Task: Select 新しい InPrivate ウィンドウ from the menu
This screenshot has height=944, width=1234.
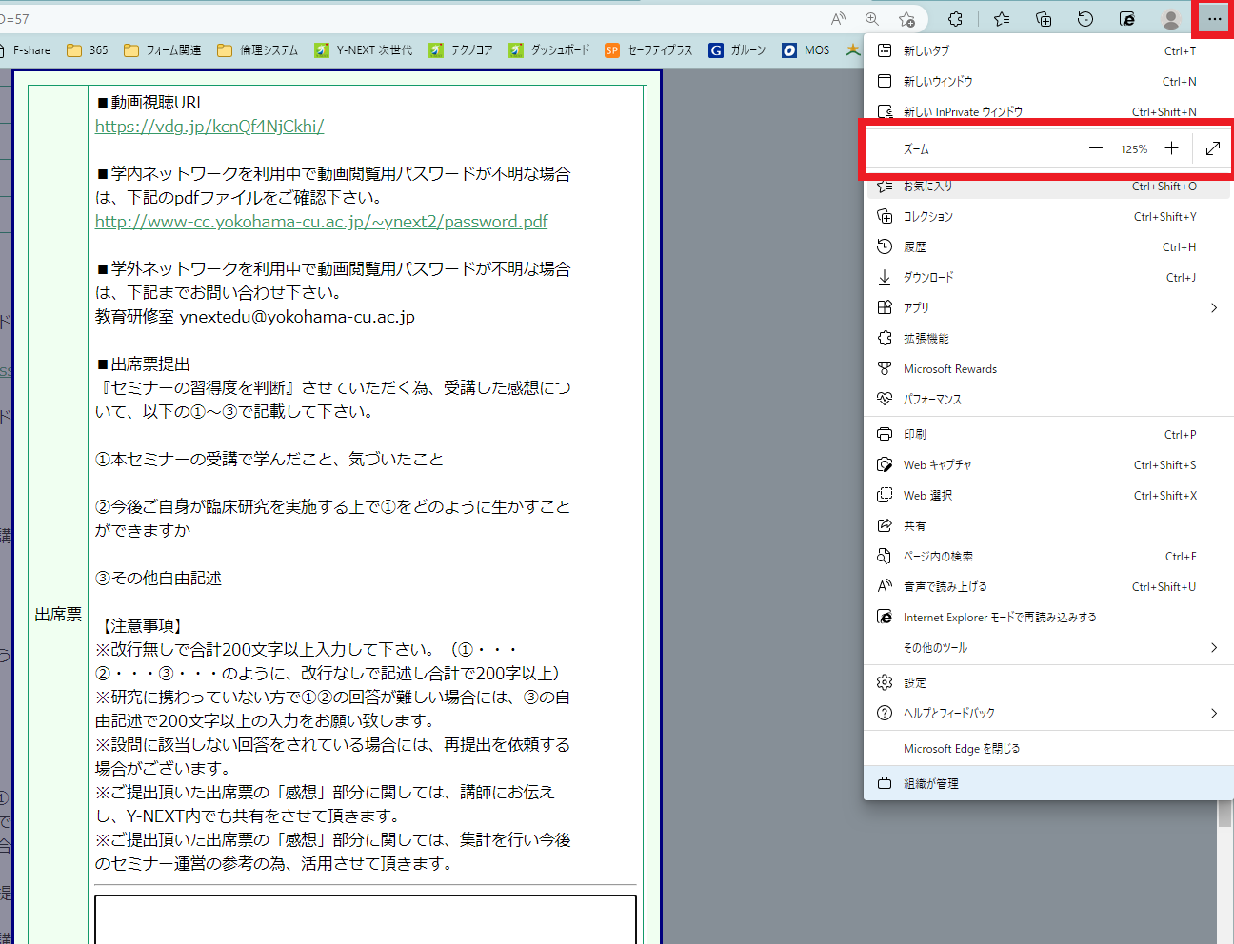Action: click(x=963, y=112)
